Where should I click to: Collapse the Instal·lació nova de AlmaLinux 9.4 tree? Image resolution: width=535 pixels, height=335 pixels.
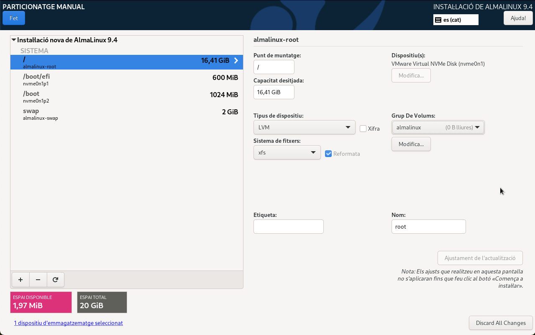click(14, 40)
